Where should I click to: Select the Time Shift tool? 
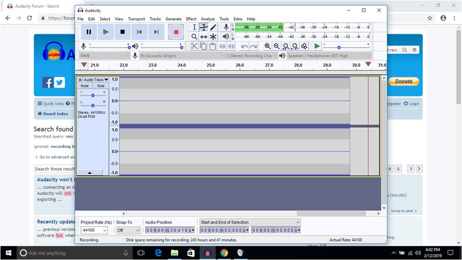(x=204, y=37)
